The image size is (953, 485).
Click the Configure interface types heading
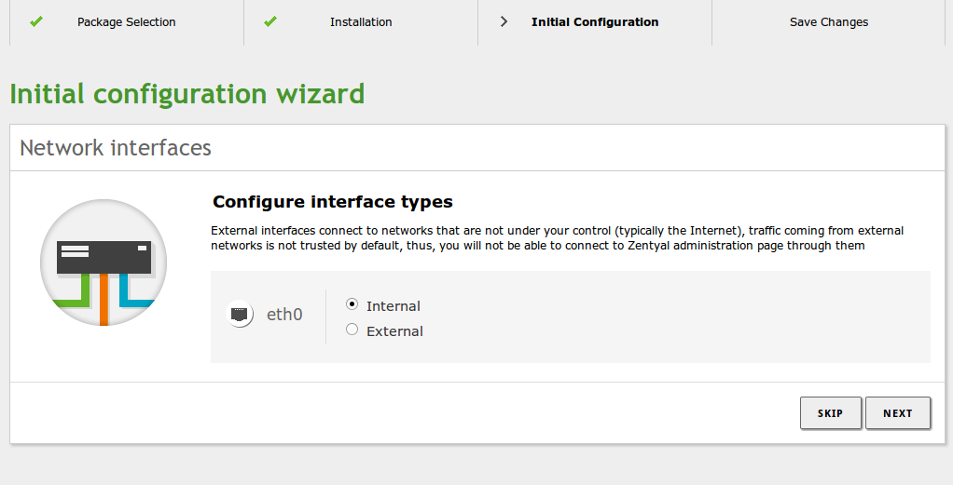point(333,201)
